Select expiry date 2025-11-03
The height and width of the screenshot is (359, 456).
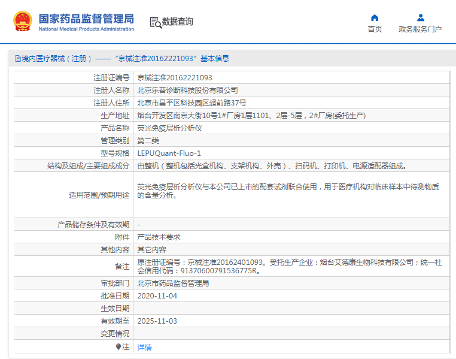coord(157,321)
